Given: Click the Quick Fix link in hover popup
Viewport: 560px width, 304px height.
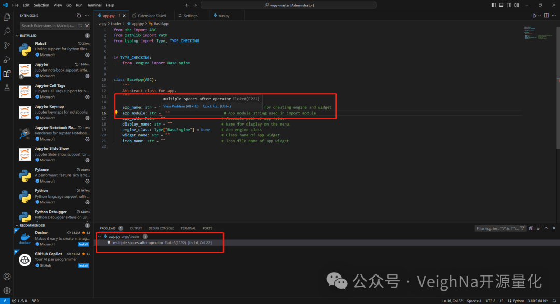Looking at the screenshot, I should coord(216,106).
